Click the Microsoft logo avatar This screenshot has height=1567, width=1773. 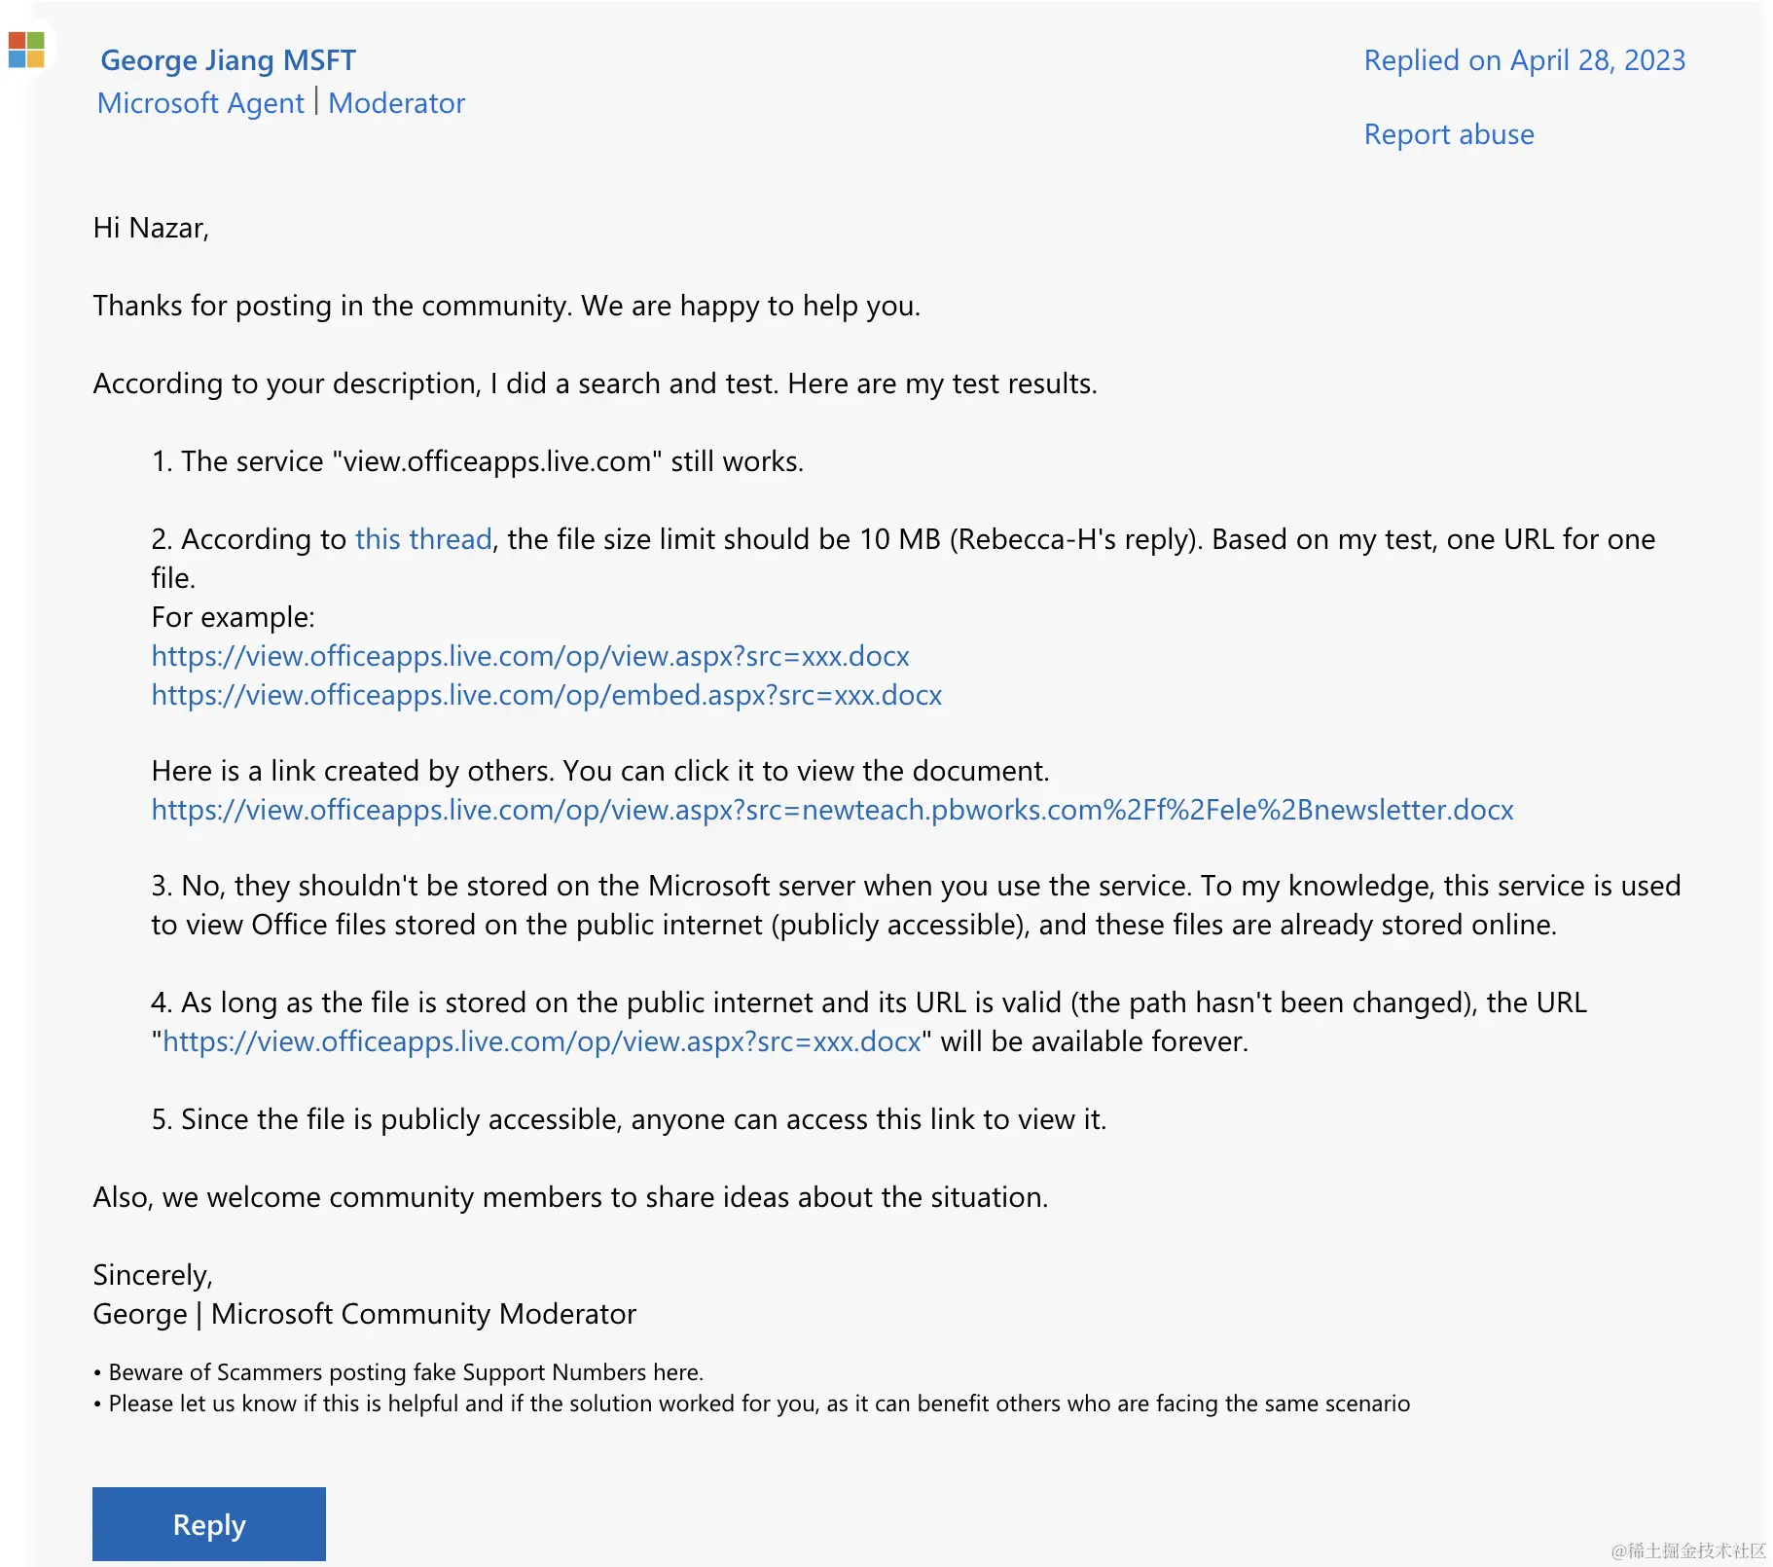click(26, 50)
